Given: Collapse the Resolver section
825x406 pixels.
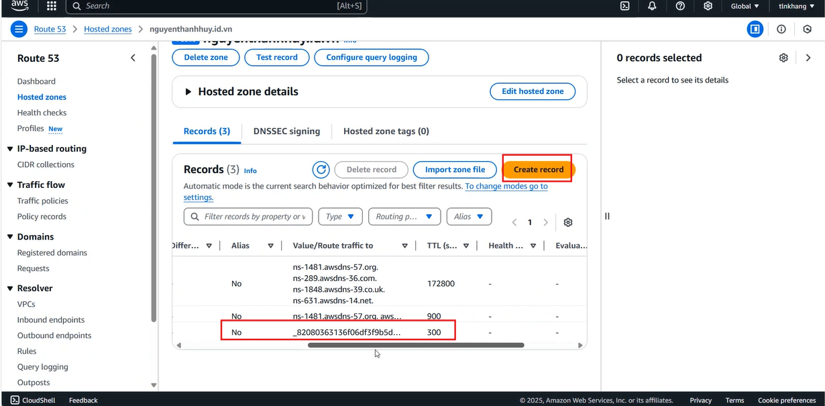Looking at the screenshot, I should (10, 289).
